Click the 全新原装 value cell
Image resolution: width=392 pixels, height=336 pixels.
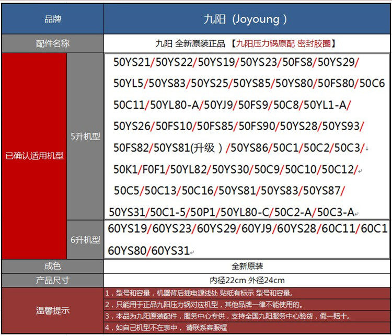pyautogui.click(x=247, y=266)
